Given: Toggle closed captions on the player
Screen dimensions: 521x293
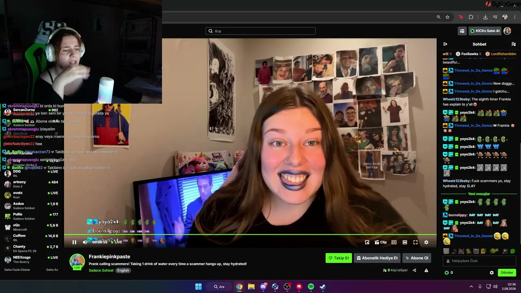Looking at the screenshot, I should pos(394,242).
